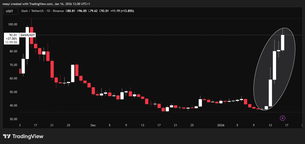Click the Dash / TetherUS symbol title

point(42,11)
